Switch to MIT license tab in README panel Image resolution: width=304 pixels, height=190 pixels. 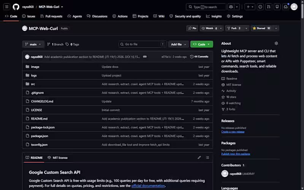(58, 158)
